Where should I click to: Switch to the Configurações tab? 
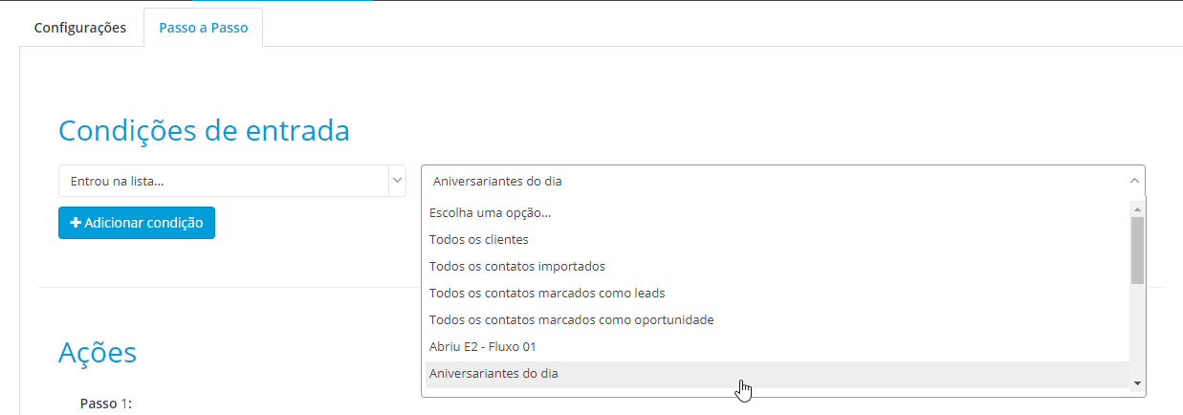click(80, 28)
